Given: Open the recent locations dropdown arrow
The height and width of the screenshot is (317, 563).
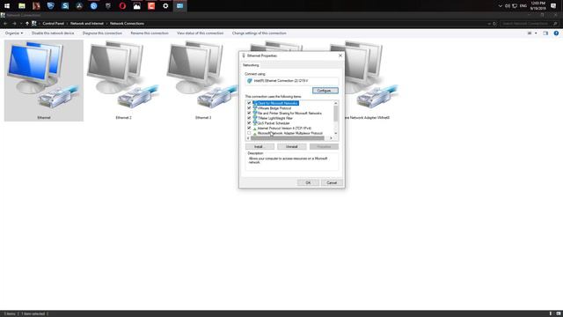Looking at the screenshot, I should click(x=21, y=24).
